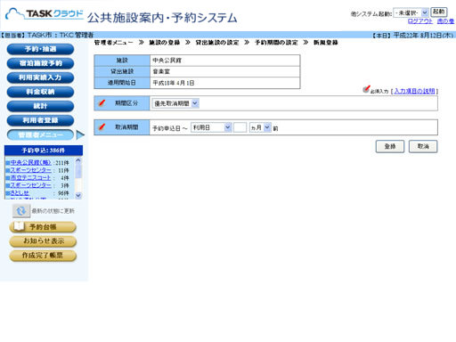Go to 管理者メニュー in the breadcrumb
Image resolution: width=456 pixels, height=342 pixels.
click(114, 43)
